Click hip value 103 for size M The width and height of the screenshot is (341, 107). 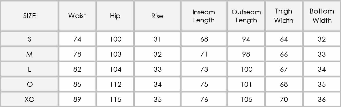pos(115,54)
